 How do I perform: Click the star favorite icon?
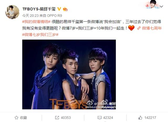pos(16,118)
